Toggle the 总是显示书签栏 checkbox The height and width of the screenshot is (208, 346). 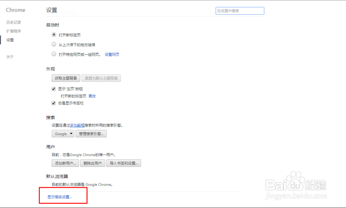coord(53,103)
